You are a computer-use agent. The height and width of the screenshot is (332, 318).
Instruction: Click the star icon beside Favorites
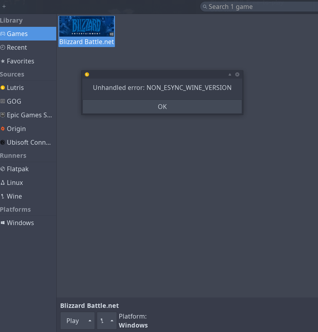(3, 61)
